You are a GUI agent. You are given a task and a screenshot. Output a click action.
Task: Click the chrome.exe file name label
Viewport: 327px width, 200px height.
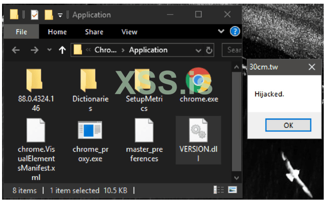click(199, 99)
